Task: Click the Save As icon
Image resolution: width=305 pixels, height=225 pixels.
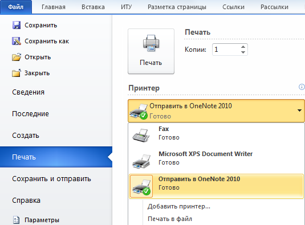Action: [17, 41]
